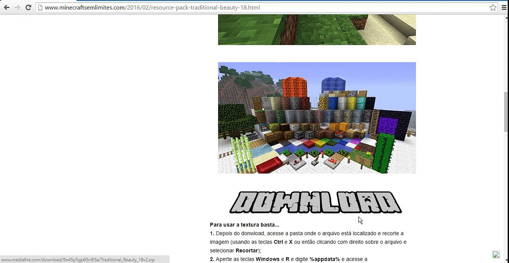
Task: Click the 'Para usar a textura basta...' heading
Action: click(x=244, y=225)
